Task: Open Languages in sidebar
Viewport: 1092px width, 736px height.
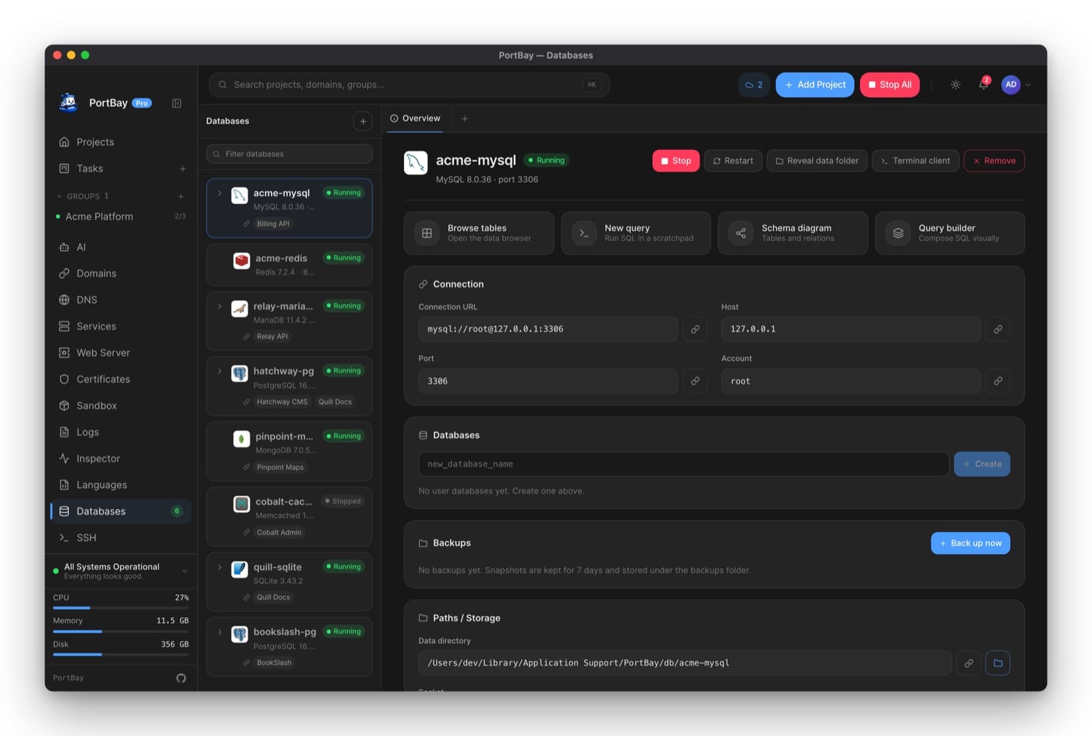Action: pyautogui.click(x=121, y=485)
